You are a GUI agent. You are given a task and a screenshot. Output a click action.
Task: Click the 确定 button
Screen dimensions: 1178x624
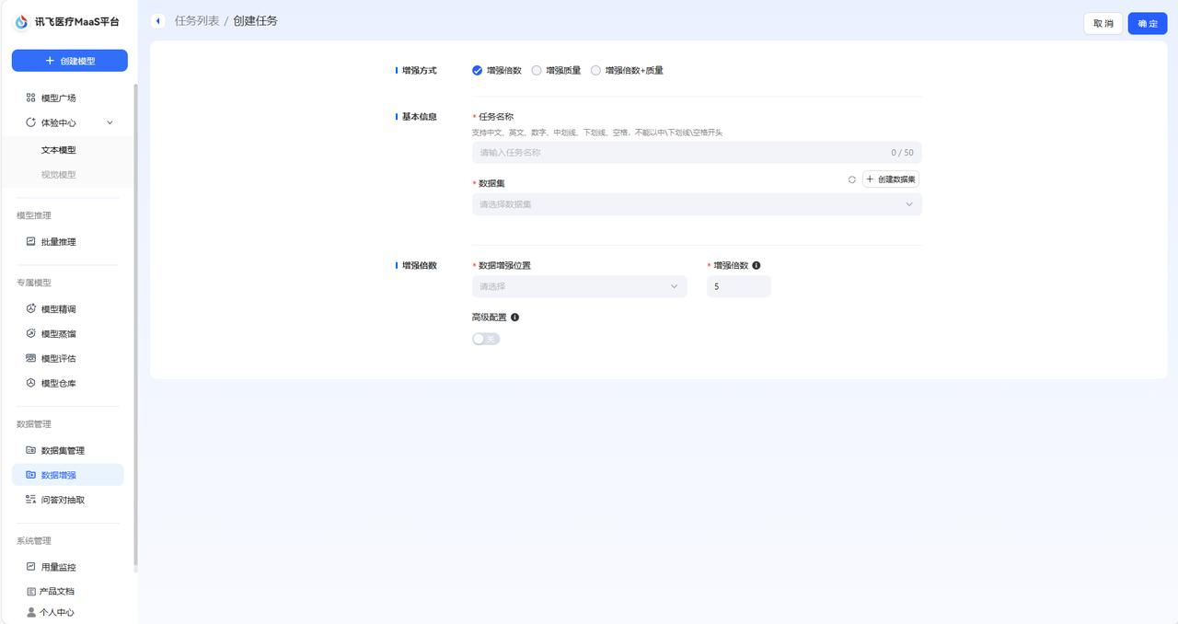pos(1148,23)
